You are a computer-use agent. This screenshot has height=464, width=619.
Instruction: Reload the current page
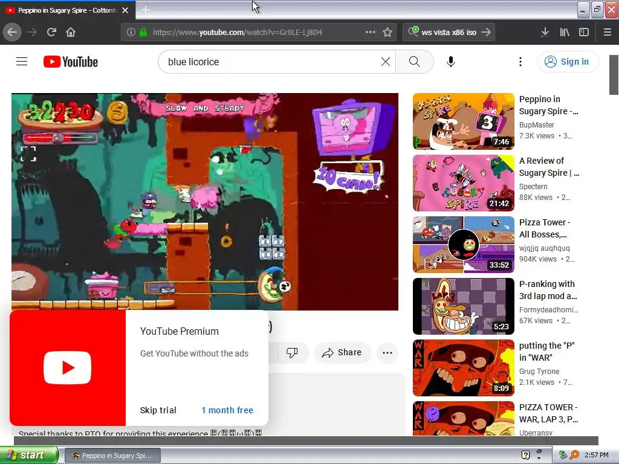pyautogui.click(x=51, y=32)
